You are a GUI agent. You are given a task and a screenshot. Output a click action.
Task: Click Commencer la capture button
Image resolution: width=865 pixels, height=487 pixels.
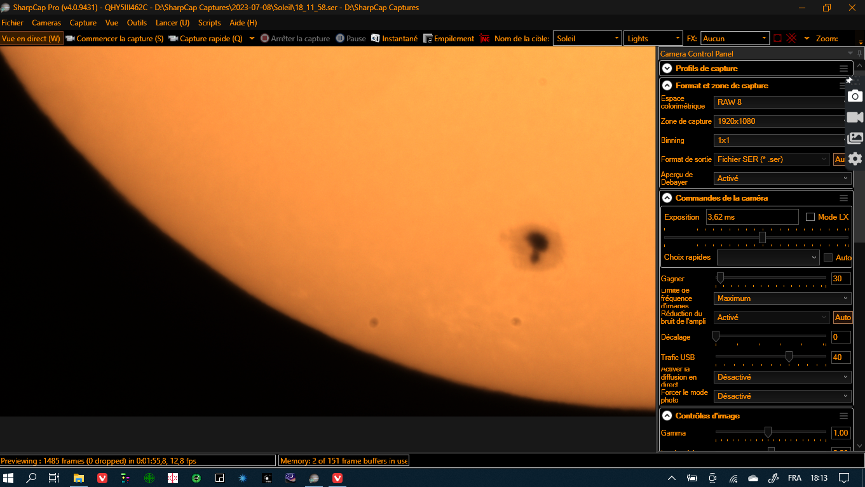(114, 39)
